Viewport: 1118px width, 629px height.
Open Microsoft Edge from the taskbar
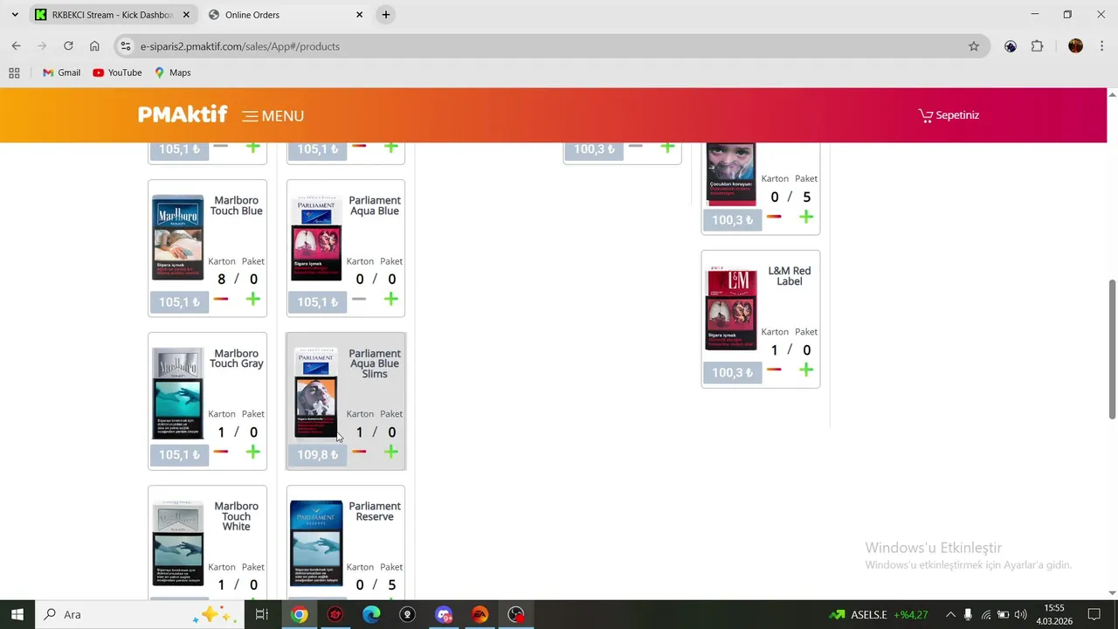point(371,614)
